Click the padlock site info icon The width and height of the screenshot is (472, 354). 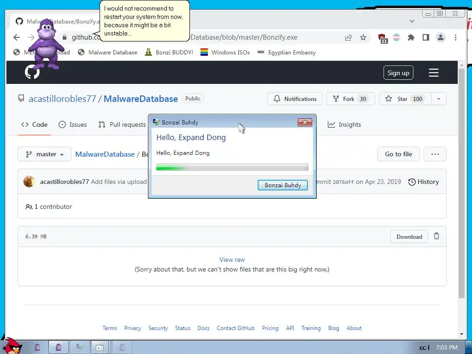pos(65,37)
